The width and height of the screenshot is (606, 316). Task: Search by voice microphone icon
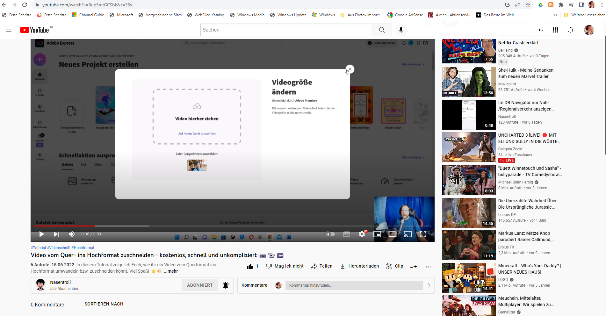[x=401, y=30]
